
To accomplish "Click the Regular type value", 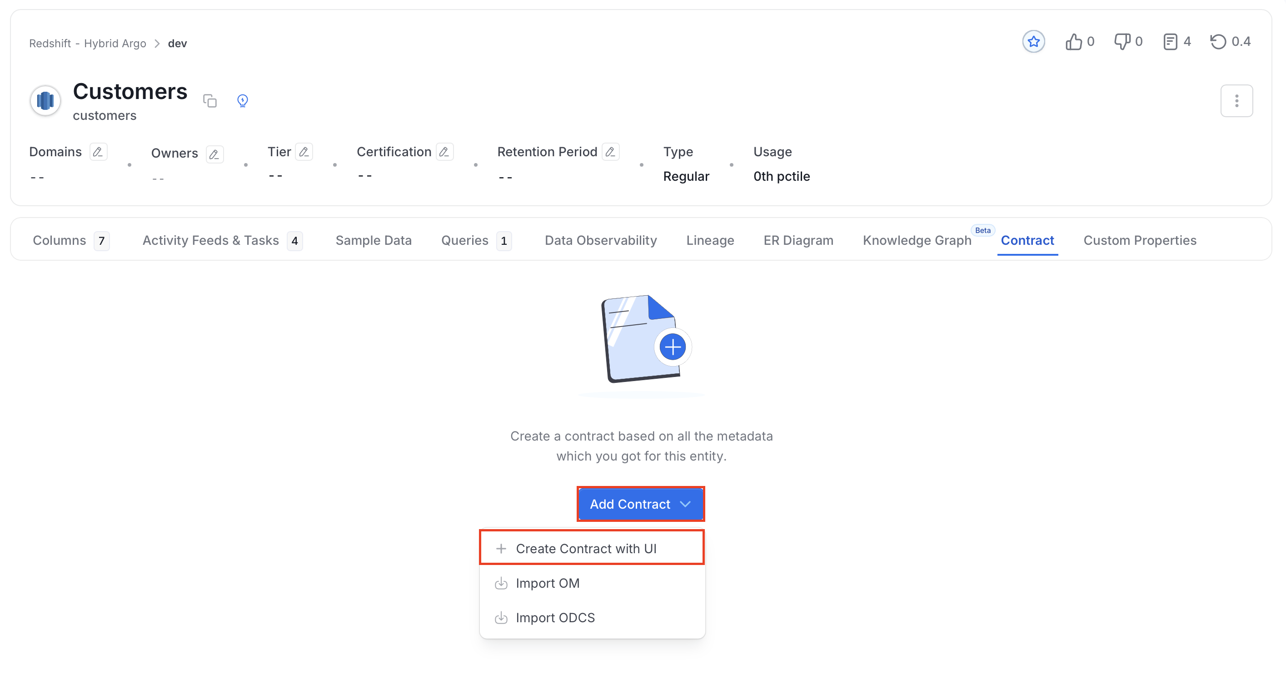I will pyautogui.click(x=686, y=176).
